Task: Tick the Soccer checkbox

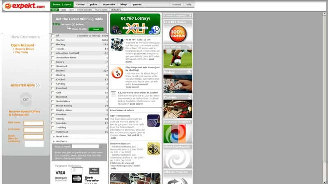Action: 53,40
